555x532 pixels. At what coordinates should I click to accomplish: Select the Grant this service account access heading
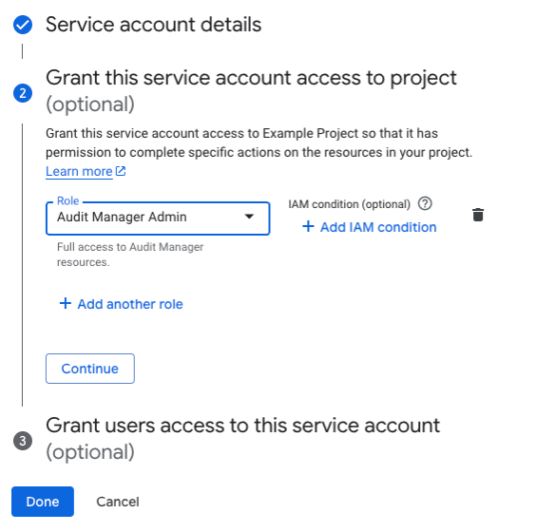pyautogui.click(x=251, y=90)
